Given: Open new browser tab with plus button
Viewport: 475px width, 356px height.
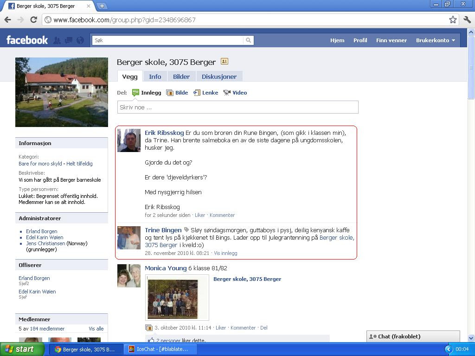Looking at the screenshot, I should [x=102, y=6].
